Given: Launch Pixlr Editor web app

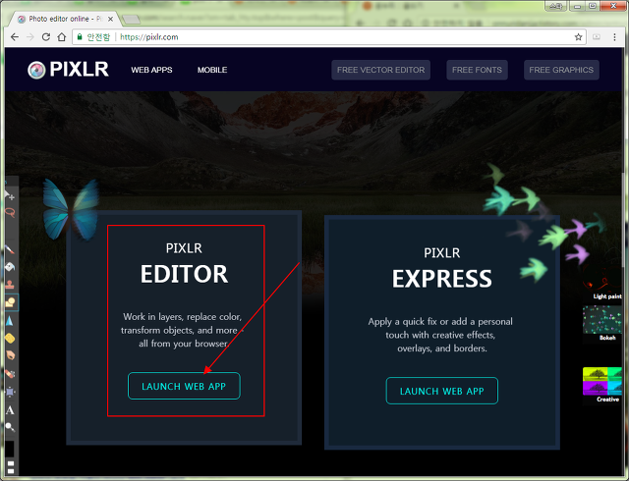Looking at the screenshot, I should coord(184,386).
